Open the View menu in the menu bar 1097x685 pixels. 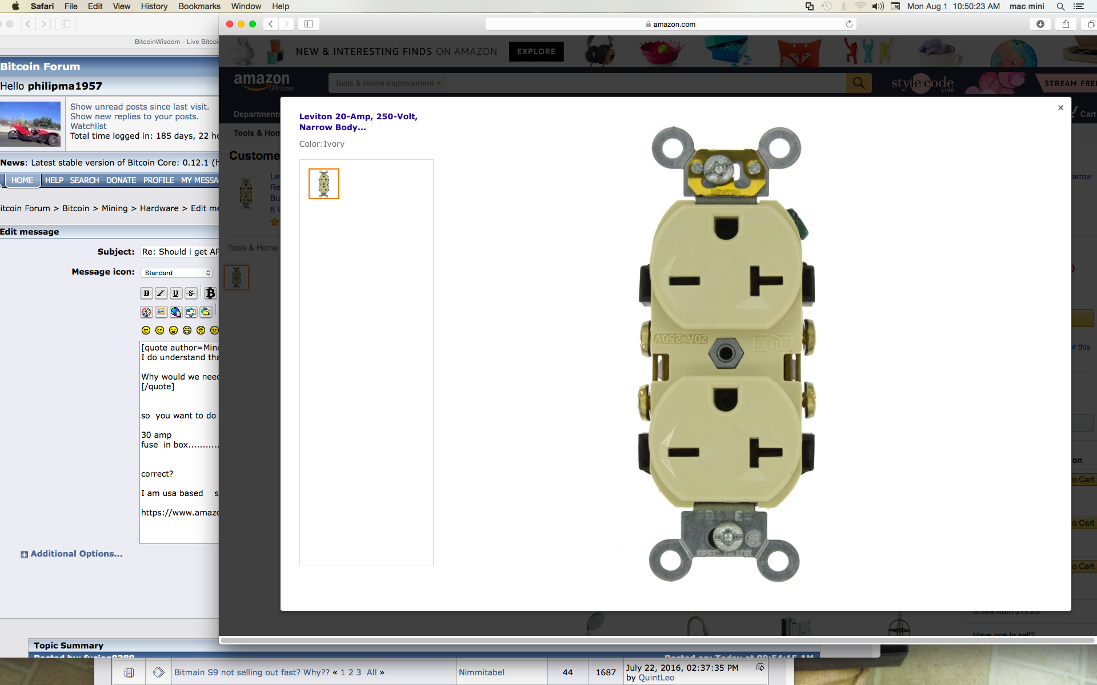121,6
